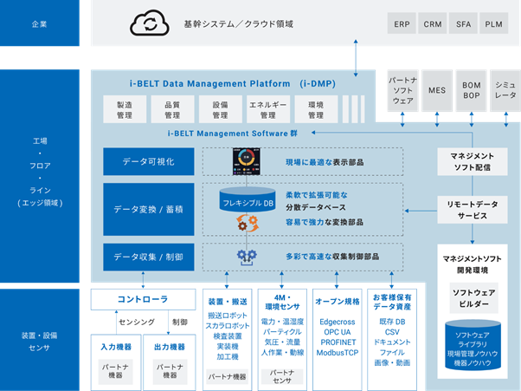Click the PROFINET text
Viewport: 521px width, 391px height.
(338, 342)
